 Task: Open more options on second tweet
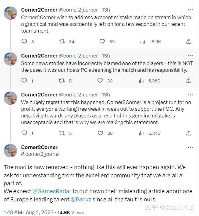point(190,56)
